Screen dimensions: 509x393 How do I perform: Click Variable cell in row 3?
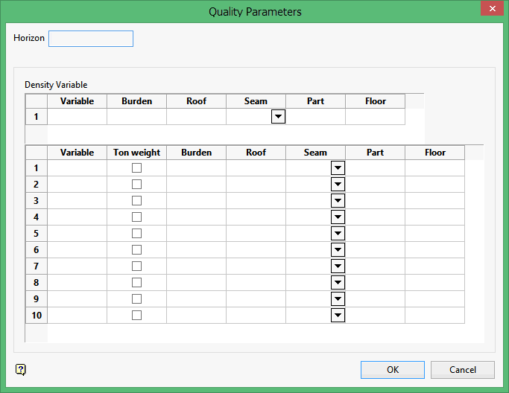coord(77,201)
